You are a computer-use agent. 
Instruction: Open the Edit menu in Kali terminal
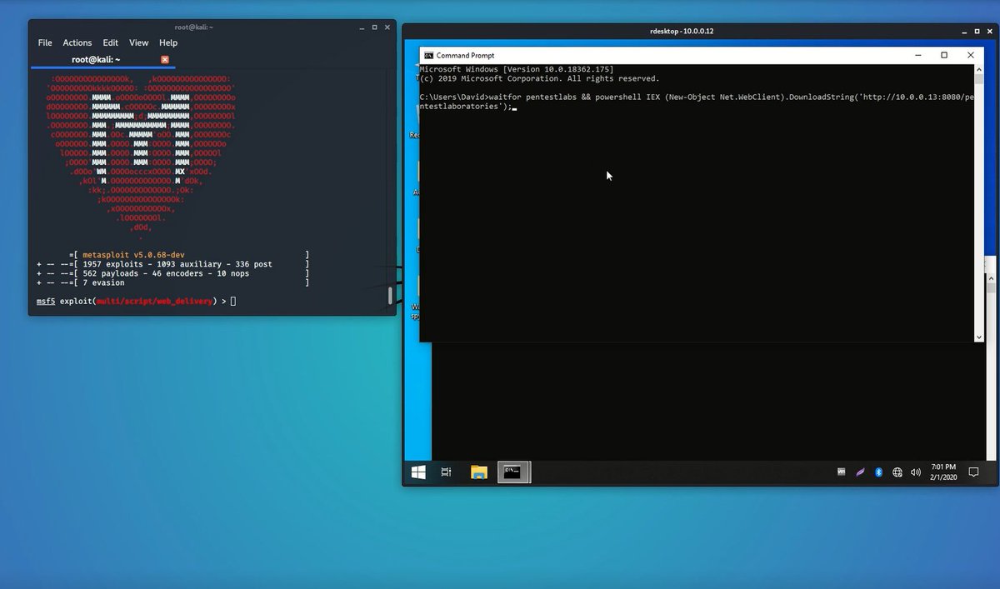111,42
